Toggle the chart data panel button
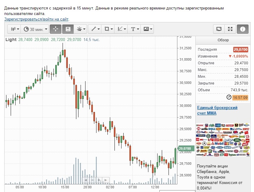Screen dimensions: 254x192 tap(68, 29)
